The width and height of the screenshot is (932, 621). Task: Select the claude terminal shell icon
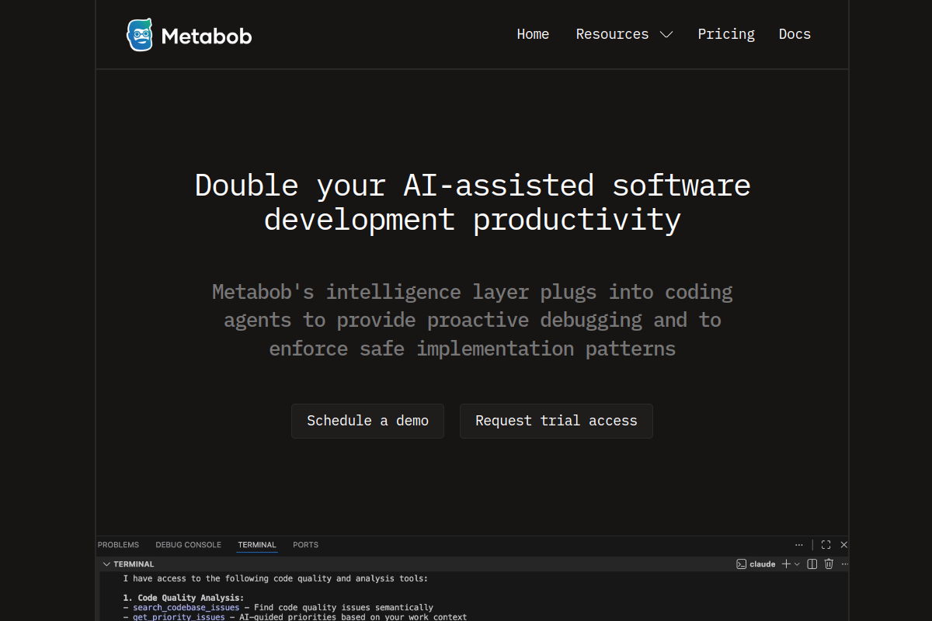tap(742, 564)
